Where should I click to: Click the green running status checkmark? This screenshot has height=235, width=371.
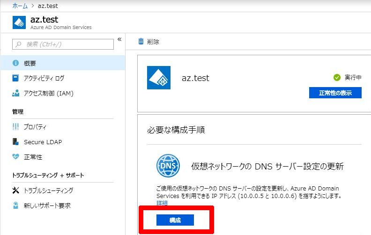(337, 77)
